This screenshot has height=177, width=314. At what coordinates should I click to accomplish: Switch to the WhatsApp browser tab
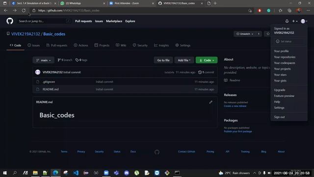[83, 3]
